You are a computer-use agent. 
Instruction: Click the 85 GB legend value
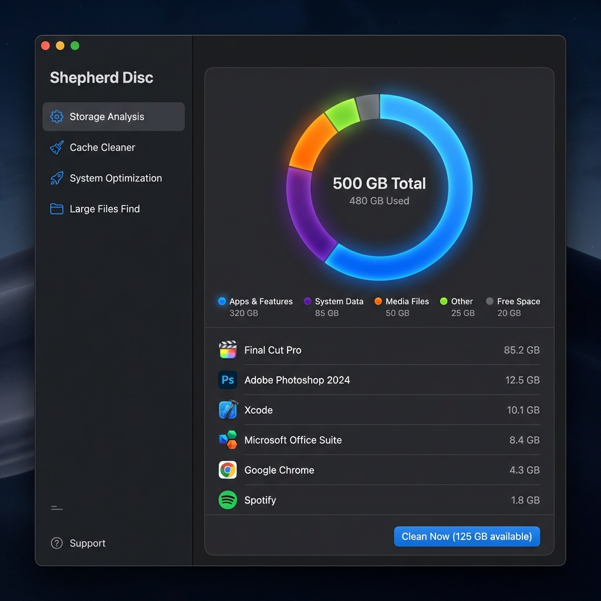click(x=327, y=313)
